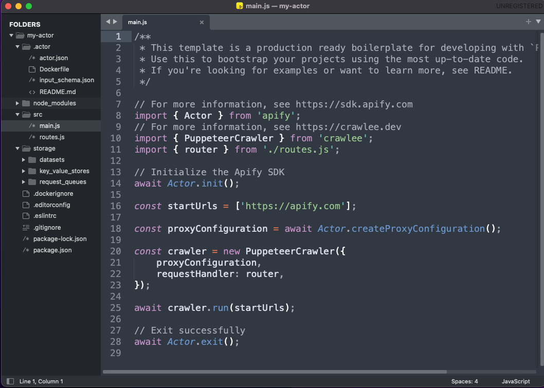Open the tab overflow dropdown arrow

[x=538, y=22]
